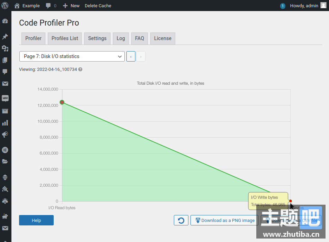This screenshot has width=329, height=242.
Task: Open Pages sidebar icon
Action: tap(5, 60)
